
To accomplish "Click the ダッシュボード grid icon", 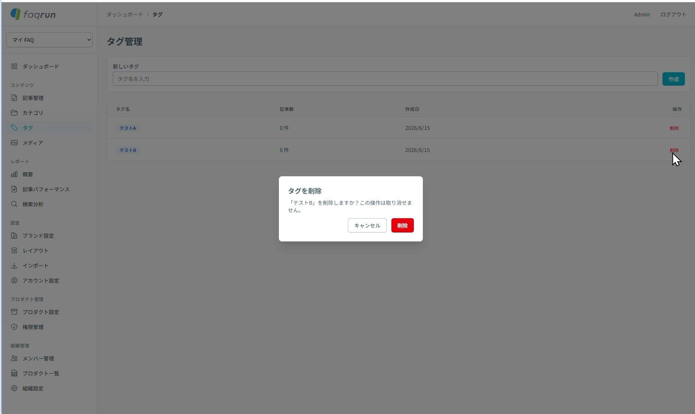I will click(x=14, y=66).
